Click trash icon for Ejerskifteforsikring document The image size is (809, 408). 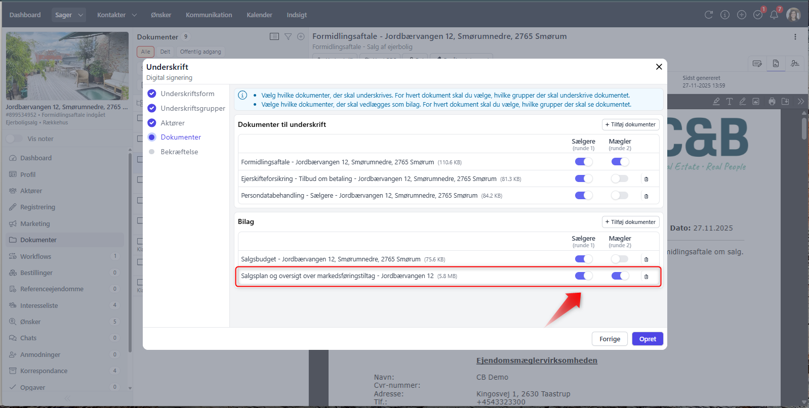[x=646, y=179]
